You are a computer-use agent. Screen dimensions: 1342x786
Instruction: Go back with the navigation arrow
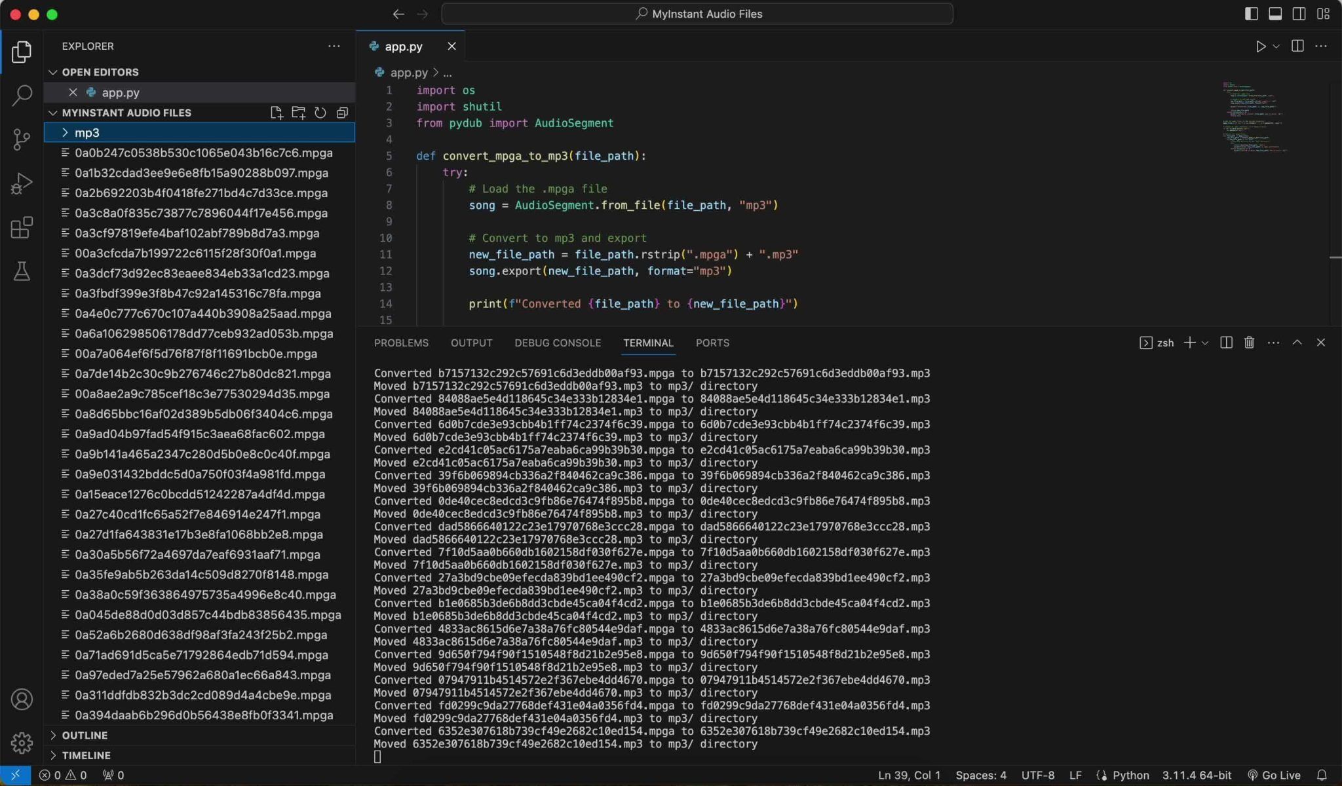point(398,14)
